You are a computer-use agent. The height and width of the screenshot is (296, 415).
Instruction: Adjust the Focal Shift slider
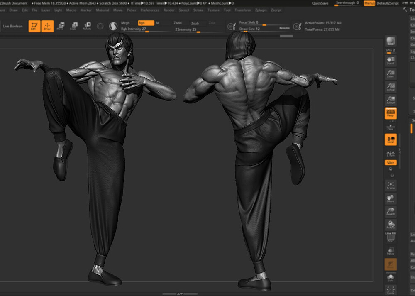click(x=264, y=23)
